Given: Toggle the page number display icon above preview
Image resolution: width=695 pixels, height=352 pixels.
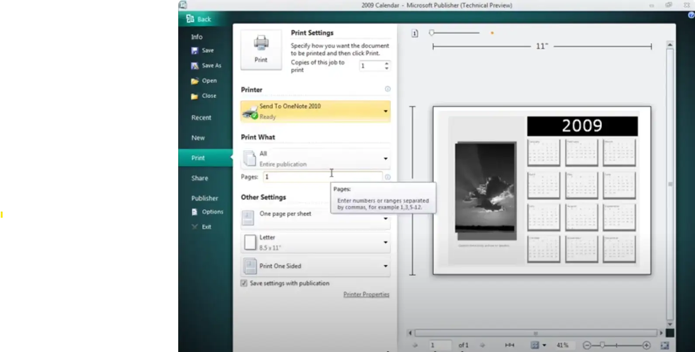Looking at the screenshot, I should pos(415,33).
